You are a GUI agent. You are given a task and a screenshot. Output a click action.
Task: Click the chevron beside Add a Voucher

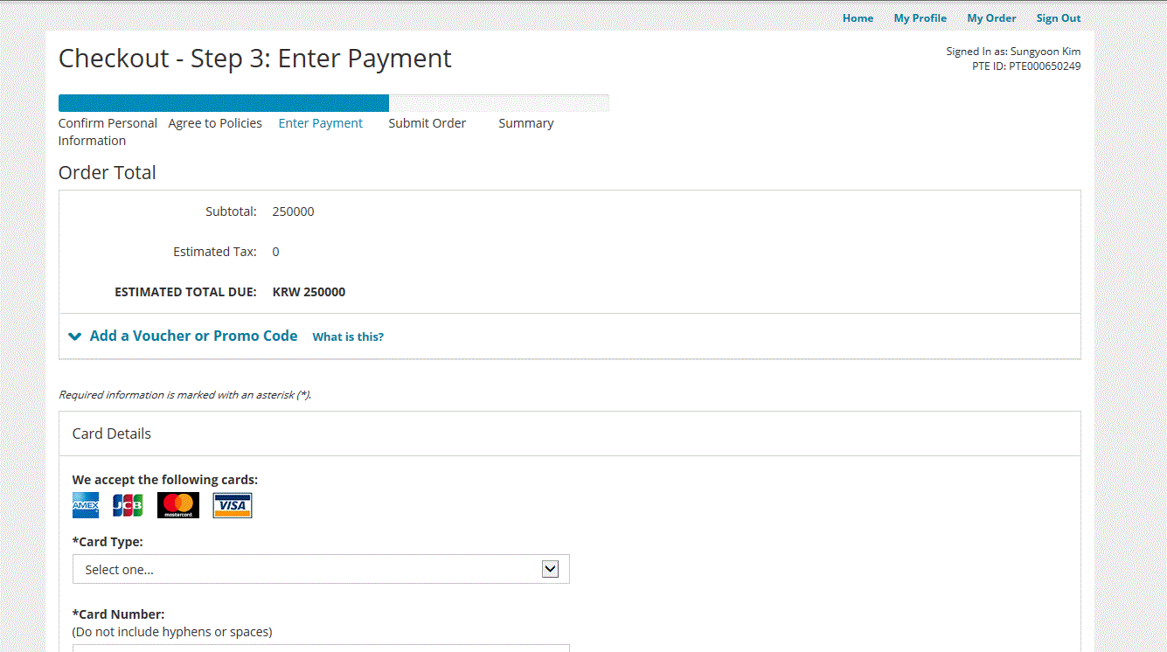click(x=75, y=336)
